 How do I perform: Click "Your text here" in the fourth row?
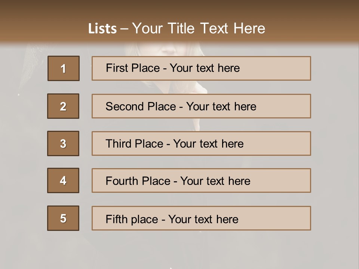215,181
